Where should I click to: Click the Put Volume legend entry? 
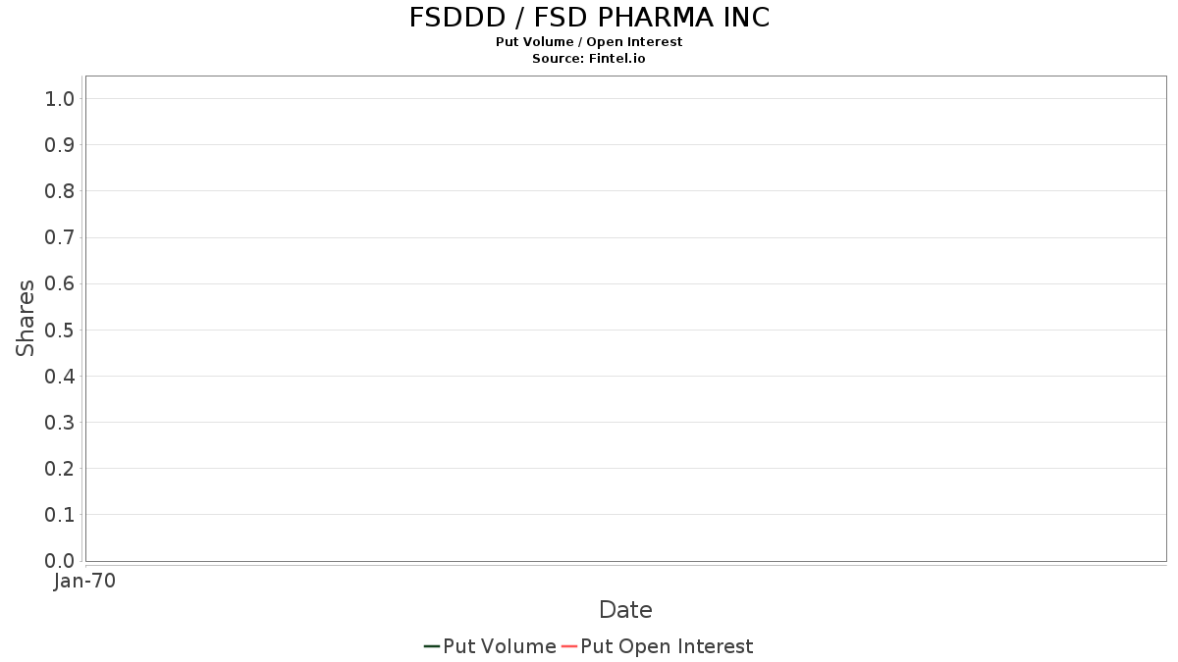pyautogui.click(x=490, y=646)
